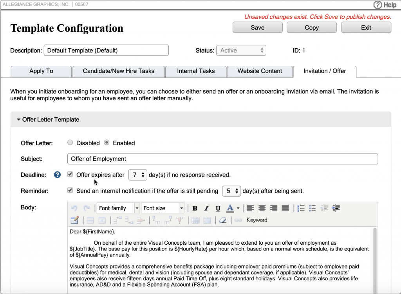Open the Website Content tab
This screenshot has height=294, width=401.
260,71
